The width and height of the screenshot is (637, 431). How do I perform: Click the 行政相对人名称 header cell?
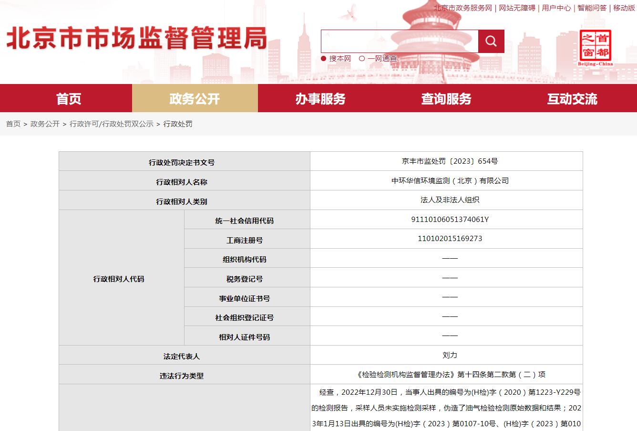click(x=185, y=181)
